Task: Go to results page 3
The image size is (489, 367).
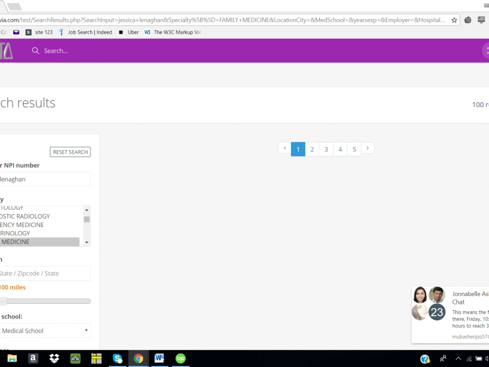Action: point(326,149)
